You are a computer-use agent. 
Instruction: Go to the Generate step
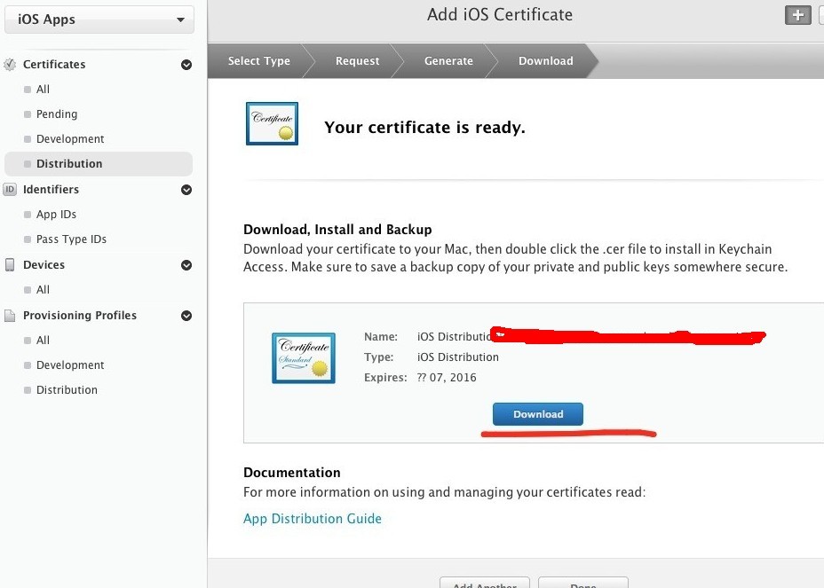point(448,61)
